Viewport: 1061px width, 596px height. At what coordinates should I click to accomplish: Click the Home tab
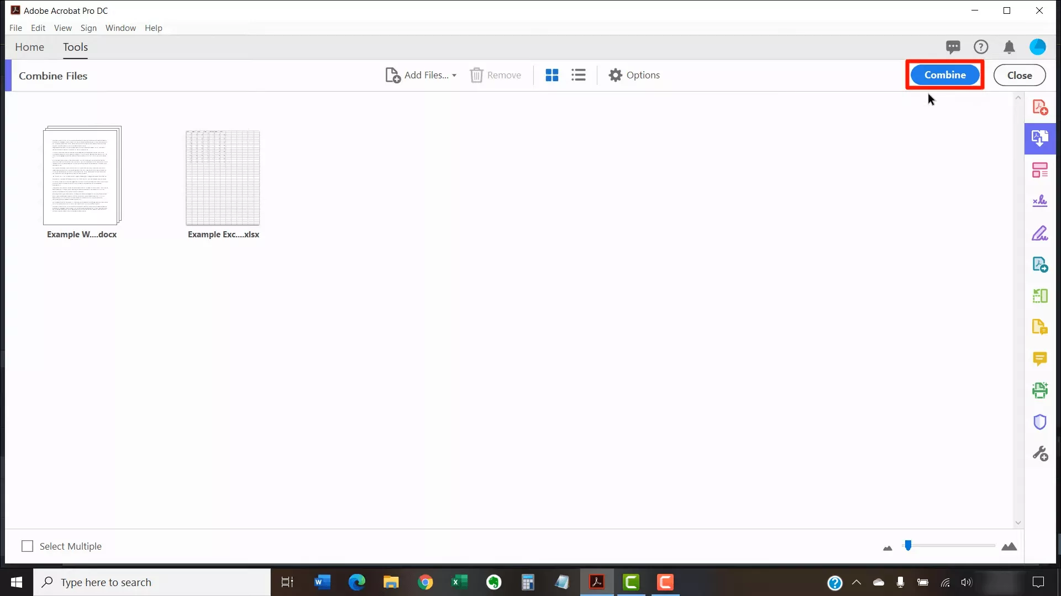coord(29,46)
